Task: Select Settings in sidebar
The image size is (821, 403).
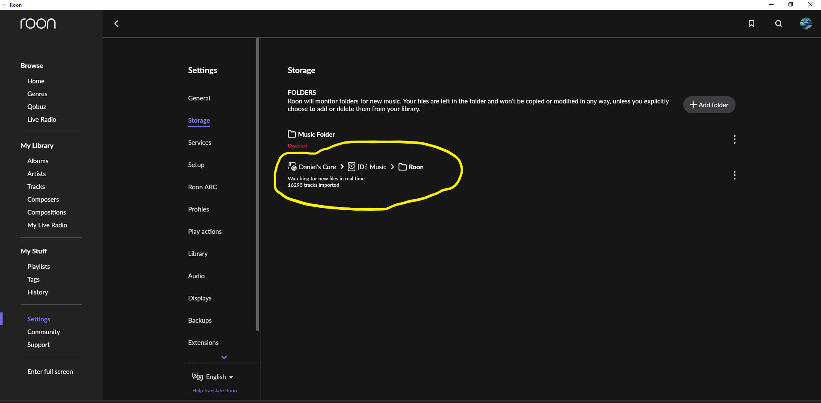Action: [x=39, y=319]
